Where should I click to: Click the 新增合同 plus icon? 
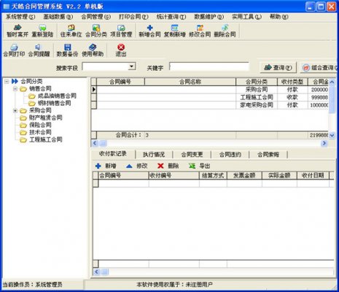pyautogui.click(x=150, y=28)
